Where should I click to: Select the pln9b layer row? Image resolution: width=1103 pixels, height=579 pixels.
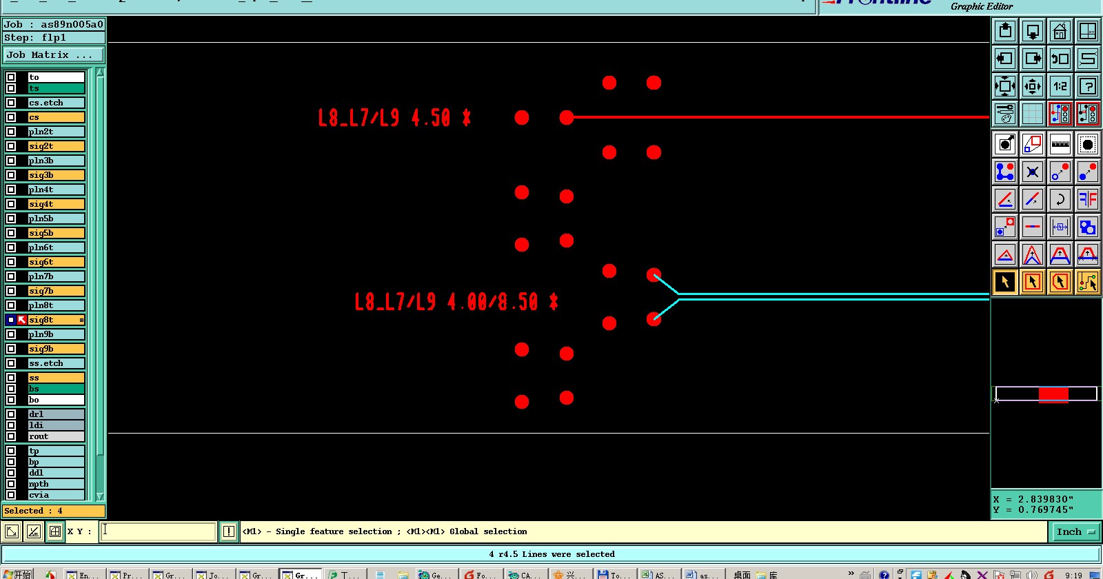57,334
